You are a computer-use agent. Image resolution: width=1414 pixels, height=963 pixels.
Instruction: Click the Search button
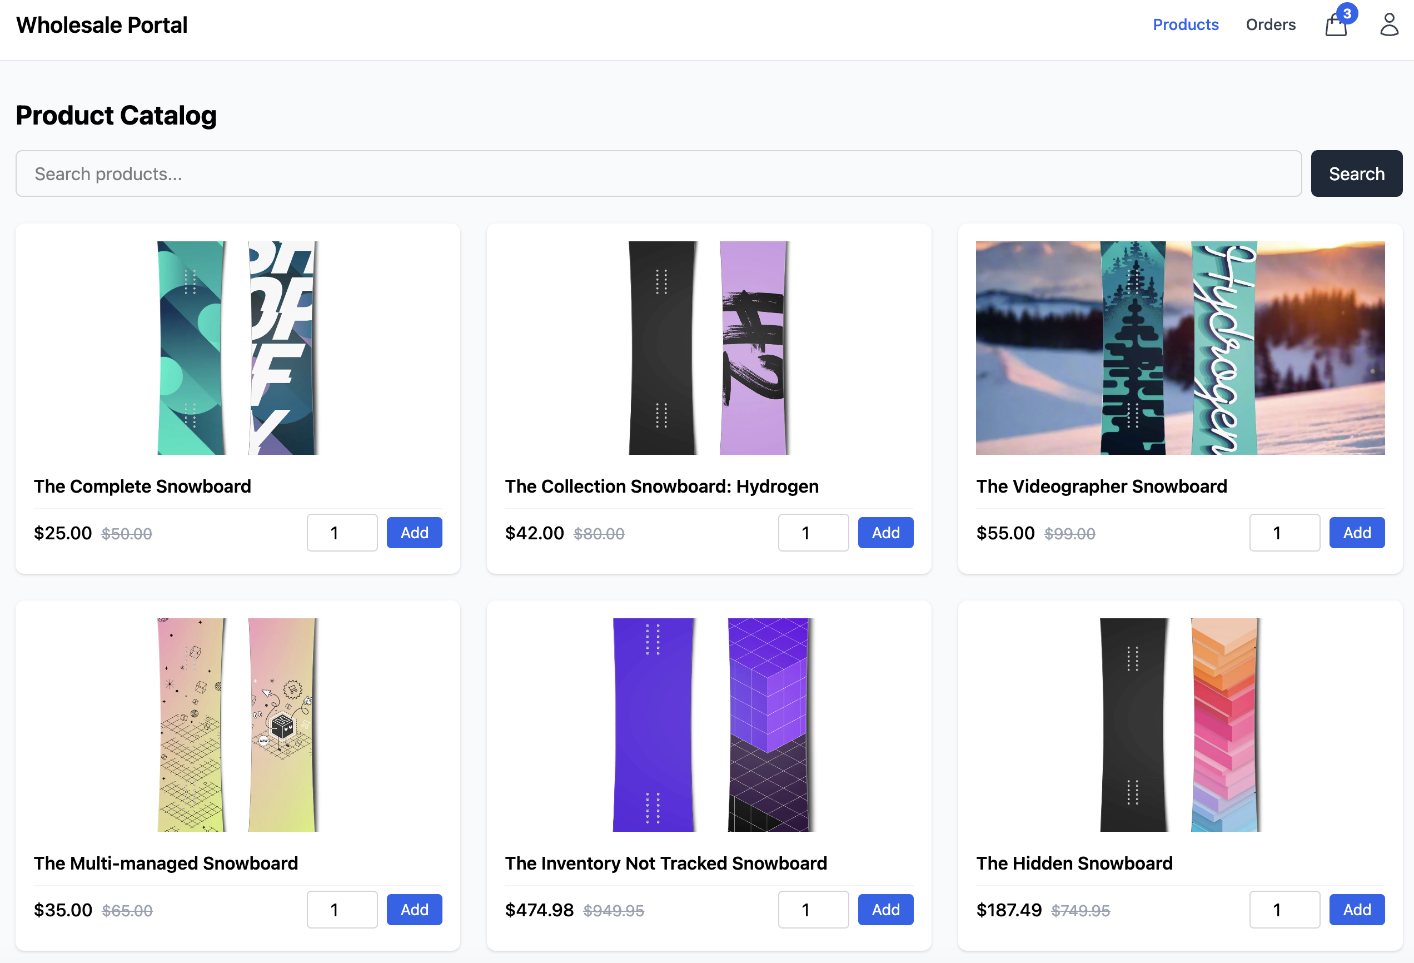1356,173
